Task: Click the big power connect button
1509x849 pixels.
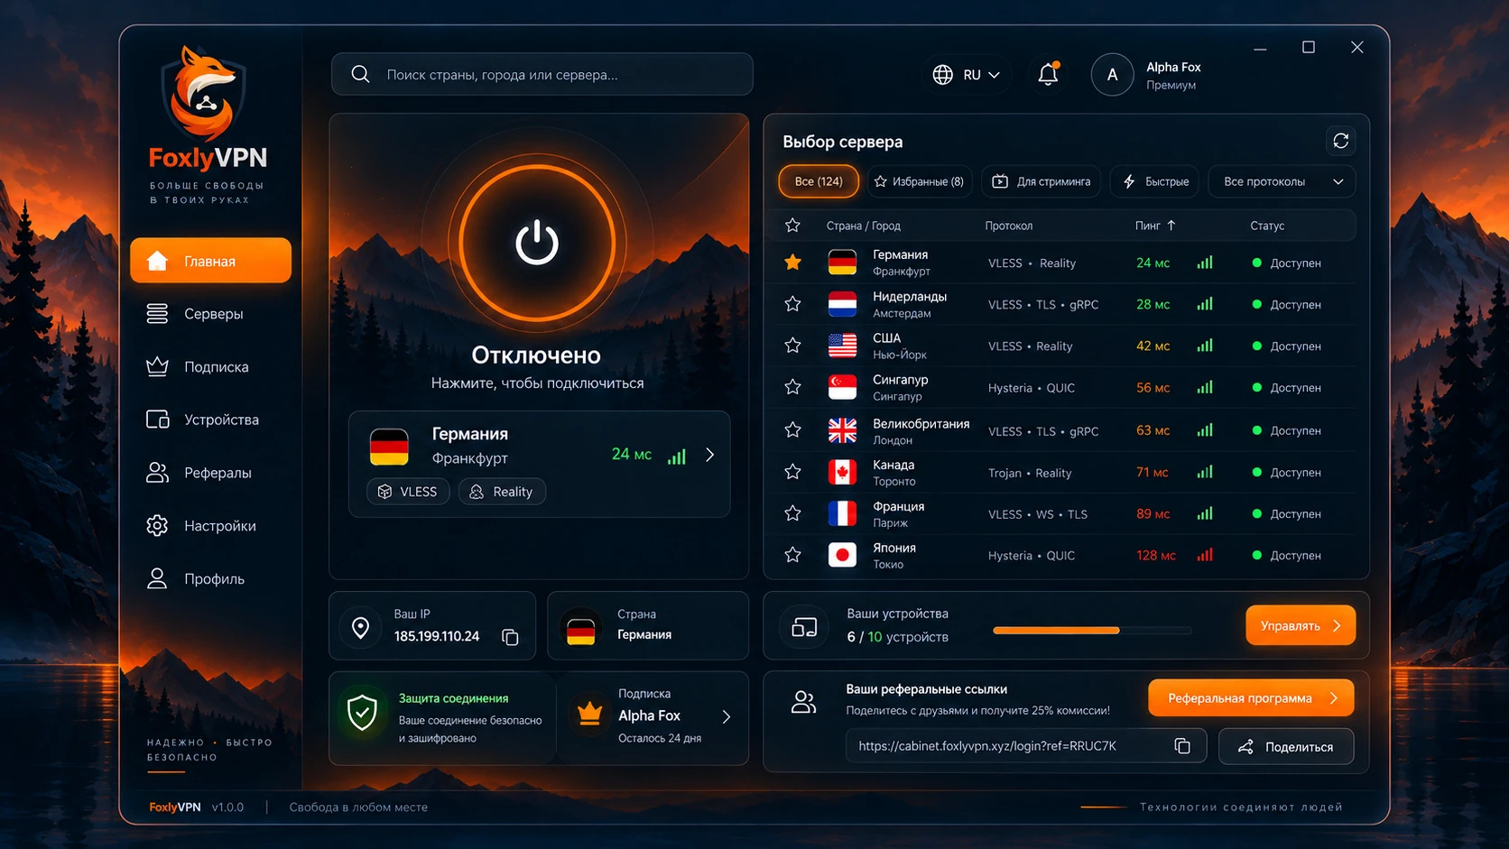Action: click(537, 243)
